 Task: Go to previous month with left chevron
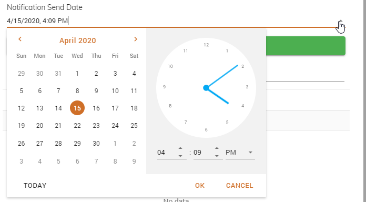20,39
